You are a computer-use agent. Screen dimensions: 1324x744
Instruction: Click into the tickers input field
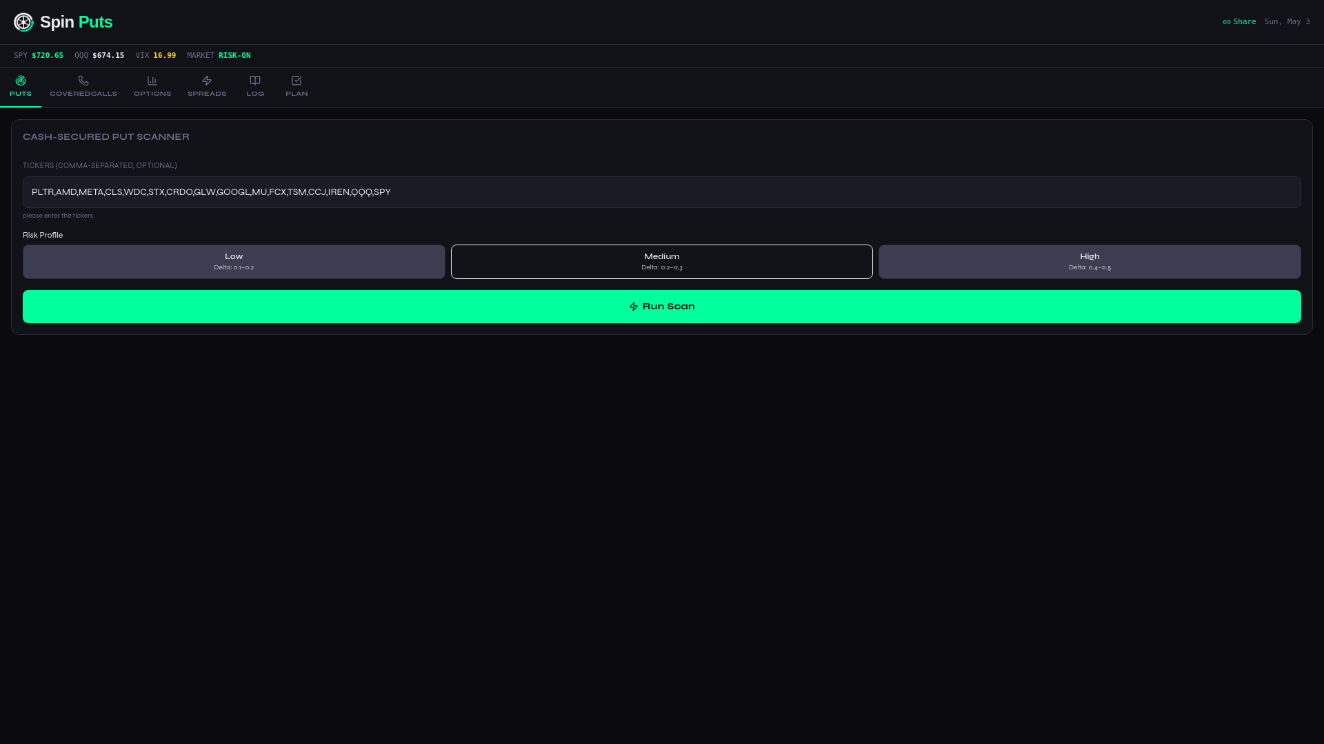662,192
